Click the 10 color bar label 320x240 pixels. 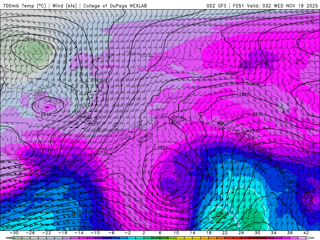pyautogui.click(x=176, y=233)
